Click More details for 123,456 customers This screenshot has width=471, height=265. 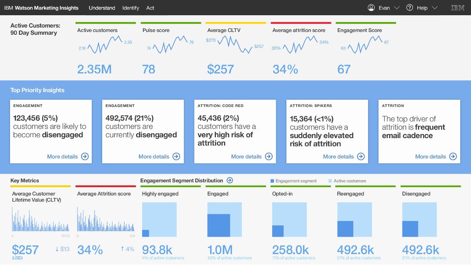[63, 156]
